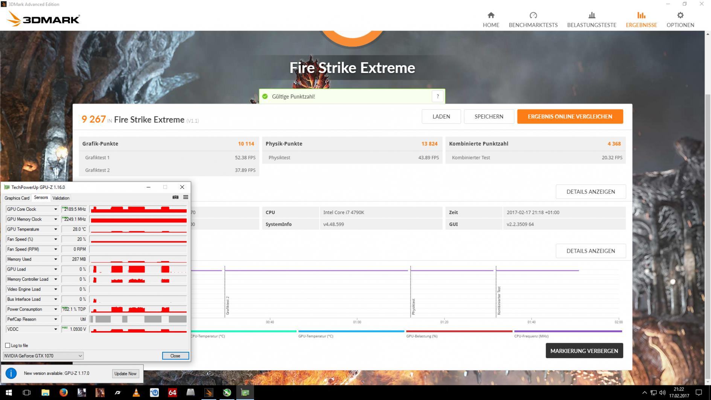Image resolution: width=711 pixels, height=400 pixels.
Task: Open the NVIDIA GeForce GTX 1070 device selector
Action: pyautogui.click(x=43, y=356)
